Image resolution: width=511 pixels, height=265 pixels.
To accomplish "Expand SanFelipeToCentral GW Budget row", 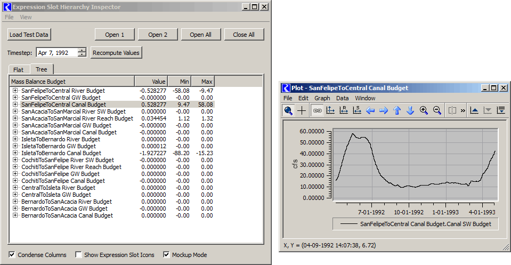I will 15,98.
